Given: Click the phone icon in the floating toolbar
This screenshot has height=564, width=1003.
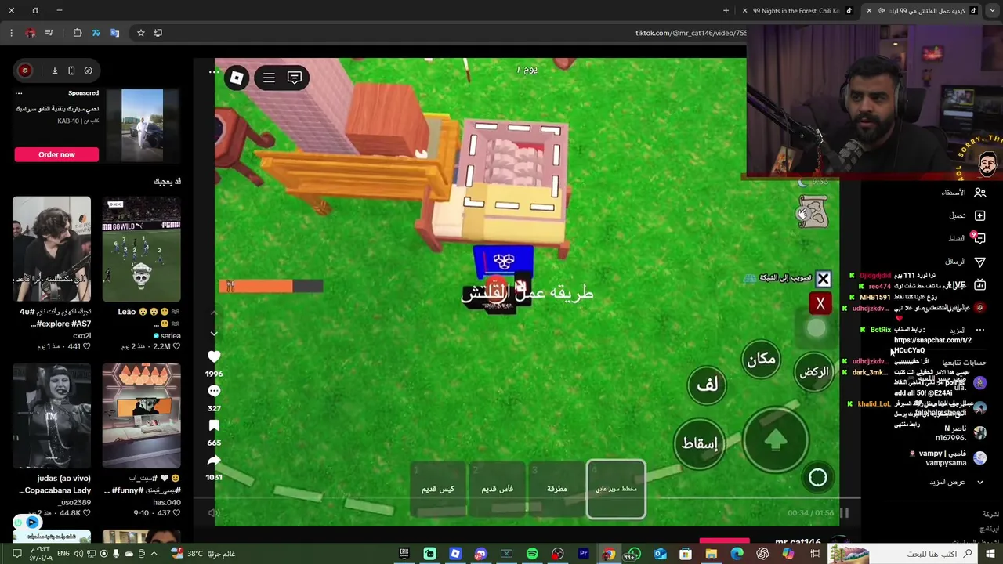Looking at the screenshot, I should pyautogui.click(x=71, y=70).
